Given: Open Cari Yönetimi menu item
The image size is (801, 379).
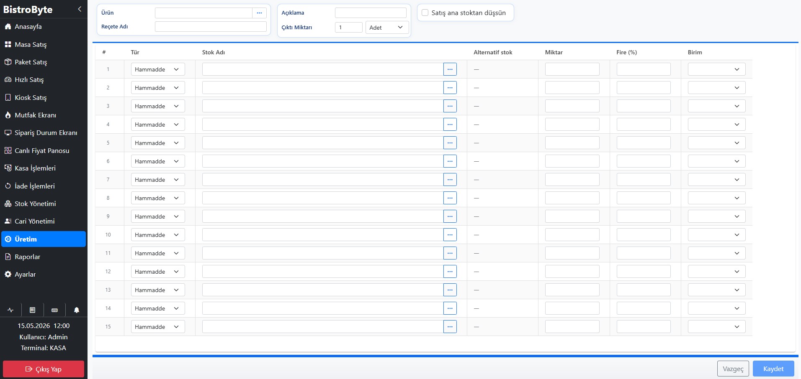Looking at the screenshot, I should 44,221.
